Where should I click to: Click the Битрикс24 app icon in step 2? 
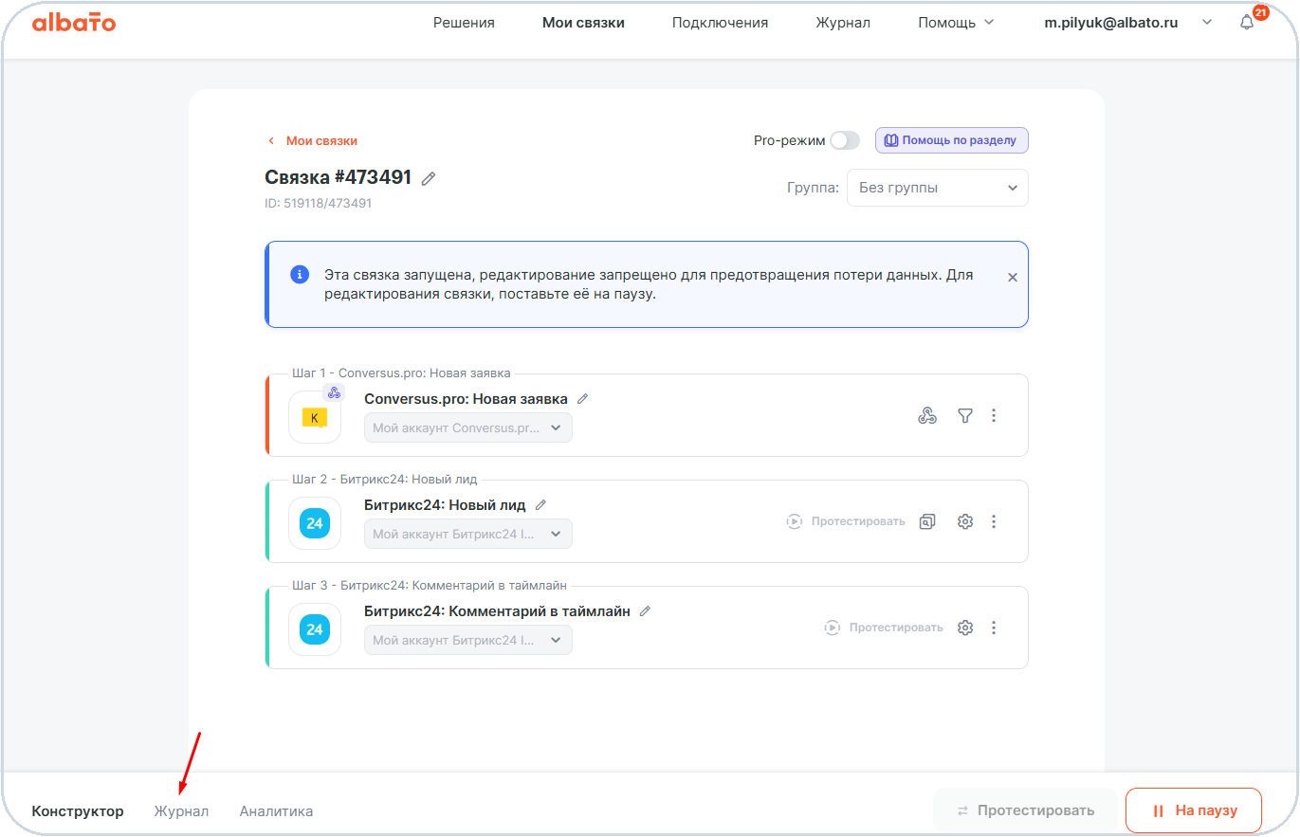pyautogui.click(x=315, y=523)
